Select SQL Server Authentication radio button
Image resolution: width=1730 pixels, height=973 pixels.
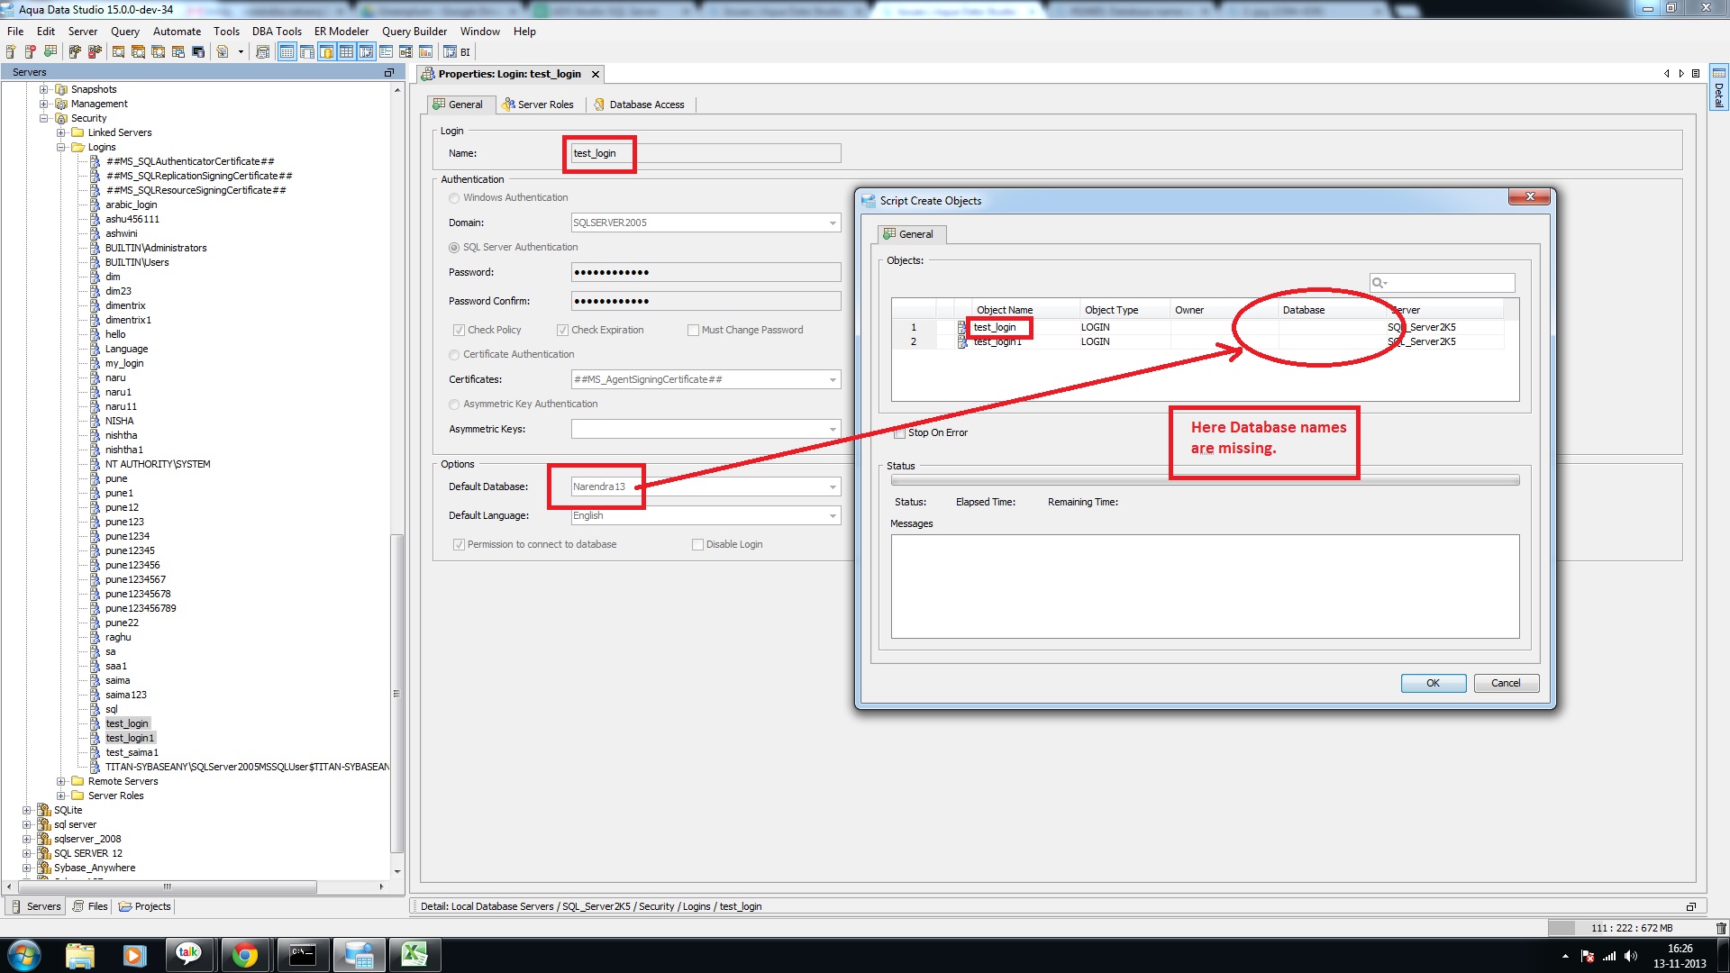454,248
